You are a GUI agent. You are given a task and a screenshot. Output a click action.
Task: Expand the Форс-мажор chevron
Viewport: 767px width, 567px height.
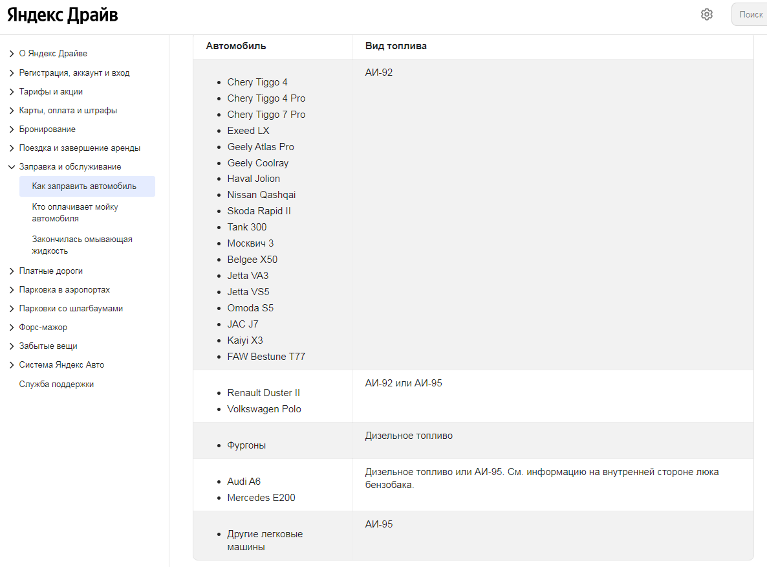(12, 328)
